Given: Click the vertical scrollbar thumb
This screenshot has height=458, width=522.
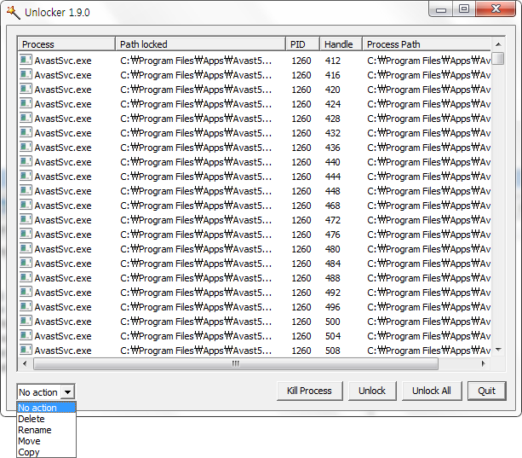Looking at the screenshot, I should (x=498, y=58).
